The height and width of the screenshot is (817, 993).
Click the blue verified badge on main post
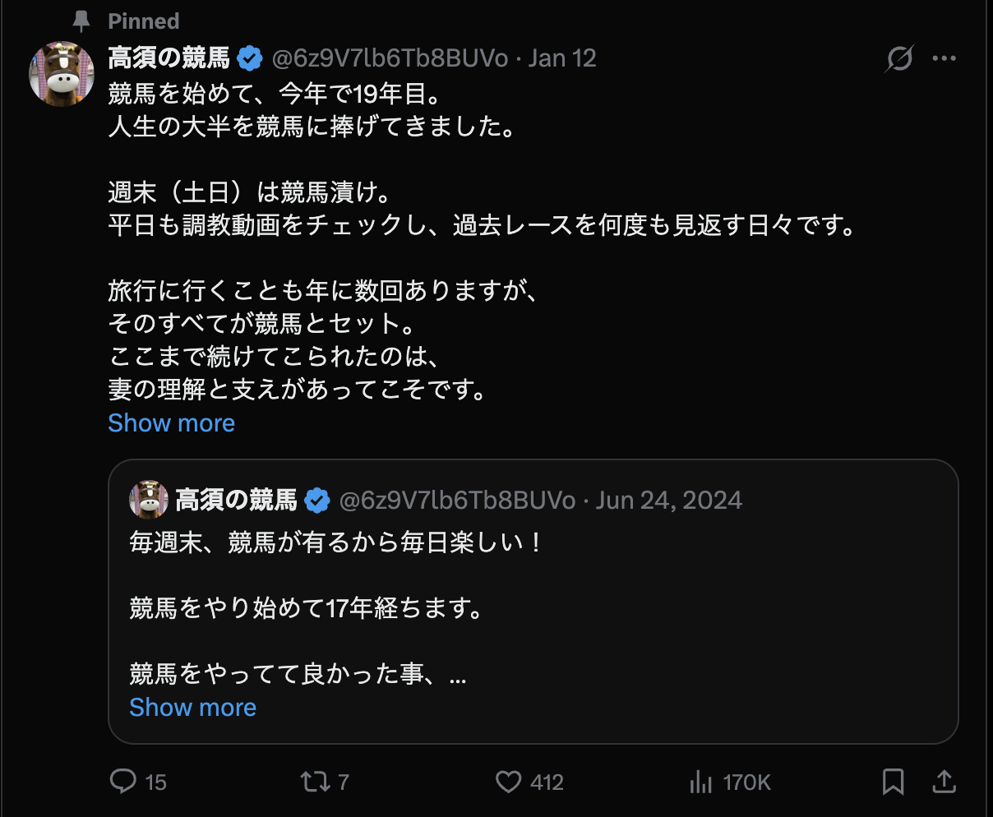(x=250, y=58)
